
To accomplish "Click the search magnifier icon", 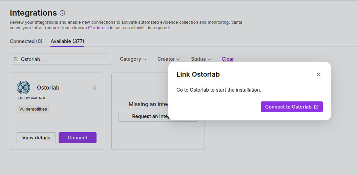I will pyautogui.click(x=16, y=59).
